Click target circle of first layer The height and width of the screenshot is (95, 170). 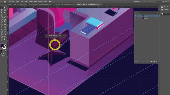click(157, 16)
